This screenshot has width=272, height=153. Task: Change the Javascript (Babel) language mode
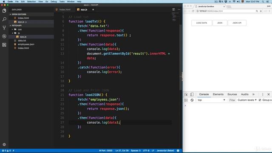tap(165, 150)
